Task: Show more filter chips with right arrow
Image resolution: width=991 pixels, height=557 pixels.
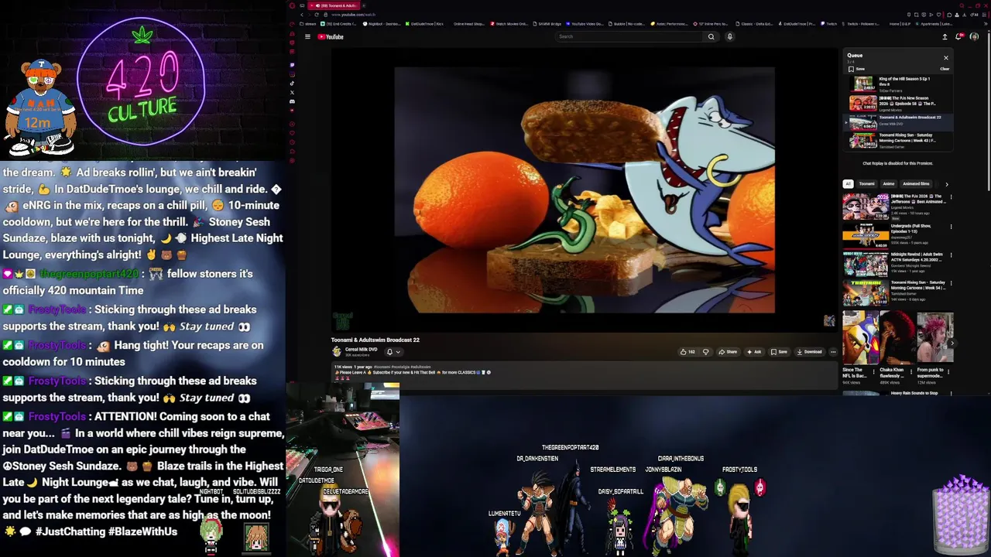Action: click(x=946, y=184)
